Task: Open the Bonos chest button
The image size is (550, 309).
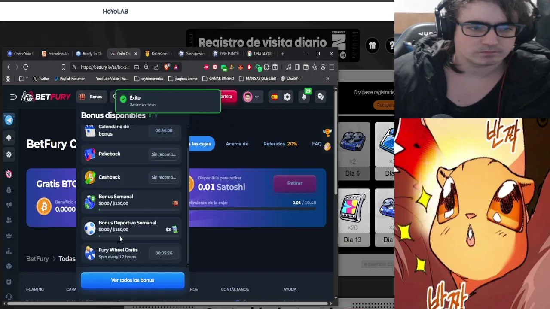Action: coord(91,97)
